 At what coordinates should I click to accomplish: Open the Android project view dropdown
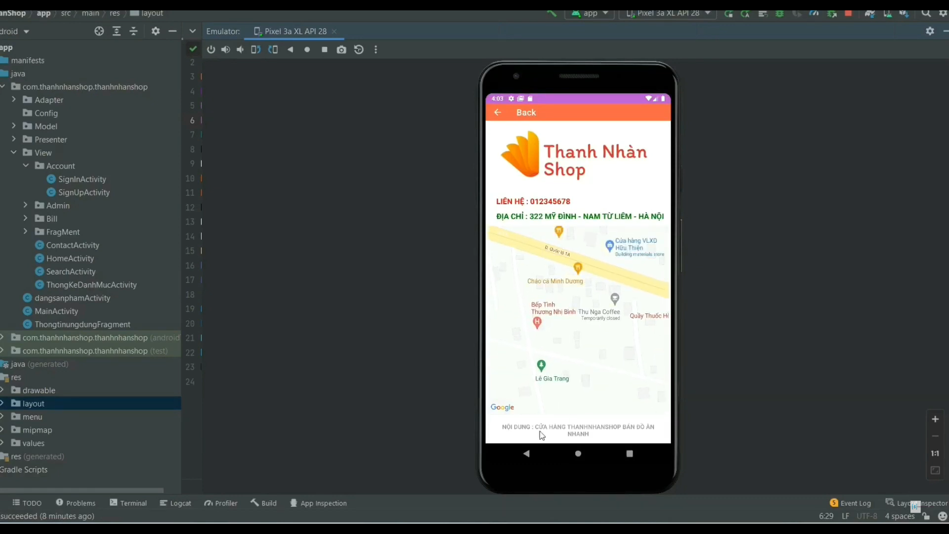[15, 31]
